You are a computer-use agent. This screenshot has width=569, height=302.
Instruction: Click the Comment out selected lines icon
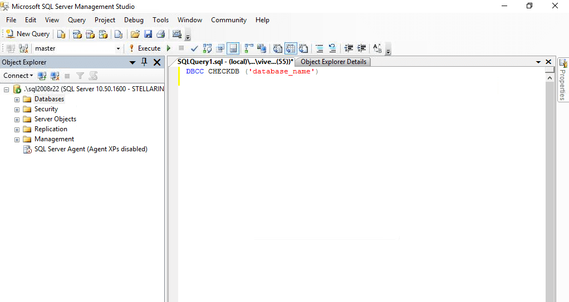point(320,48)
